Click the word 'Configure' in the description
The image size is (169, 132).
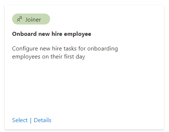[25, 49]
